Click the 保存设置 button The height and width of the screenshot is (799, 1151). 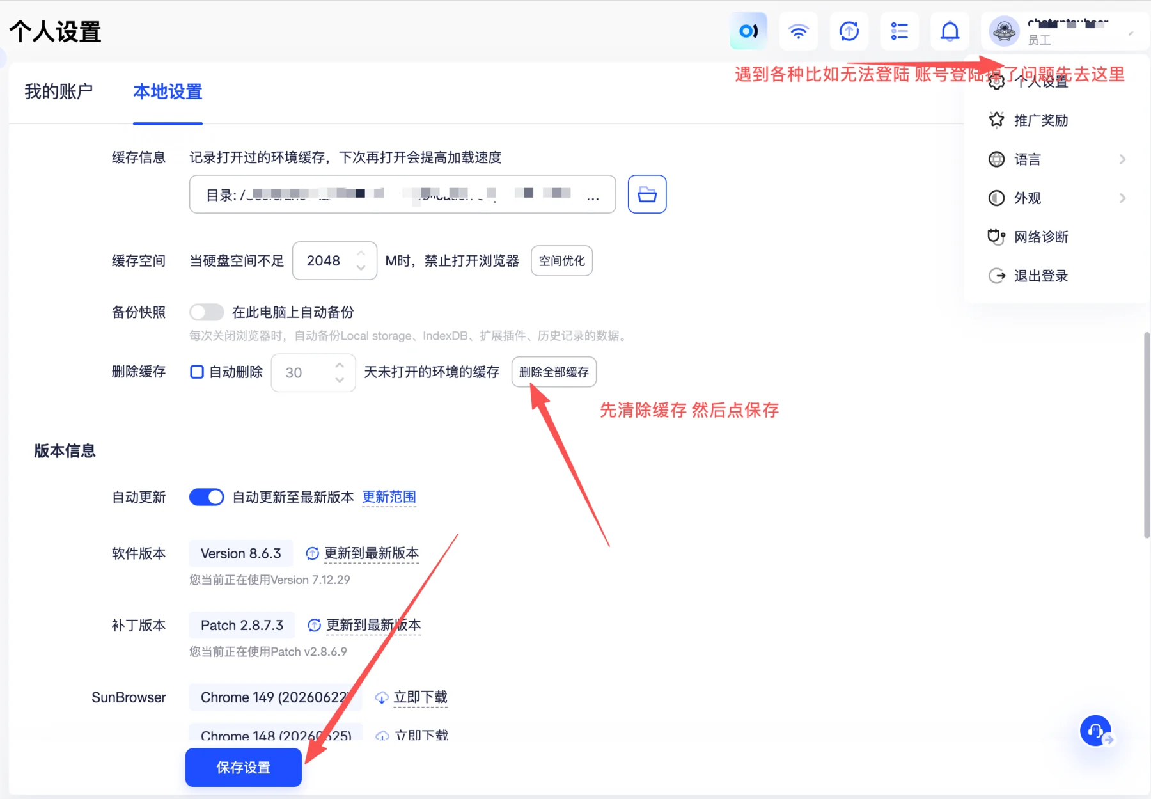pyautogui.click(x=244, y=767)
